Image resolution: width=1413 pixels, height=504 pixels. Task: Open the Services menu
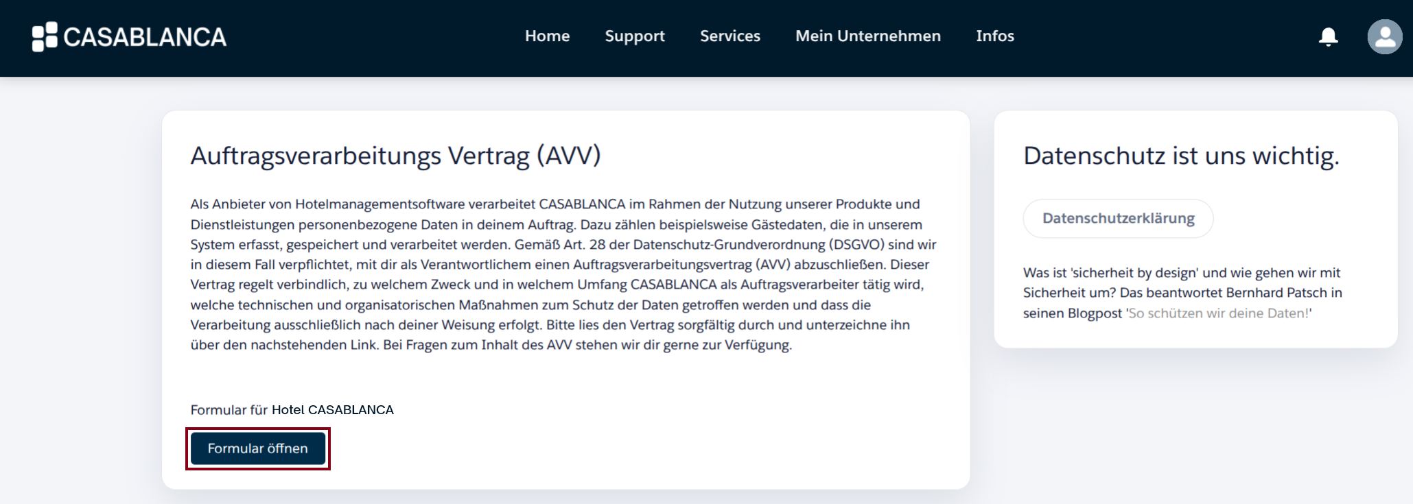pyautogui.click(x=730, y=36)
